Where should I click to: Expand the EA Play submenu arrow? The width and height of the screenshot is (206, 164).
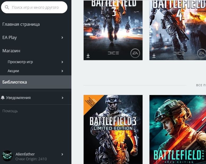tap(62, 38)
